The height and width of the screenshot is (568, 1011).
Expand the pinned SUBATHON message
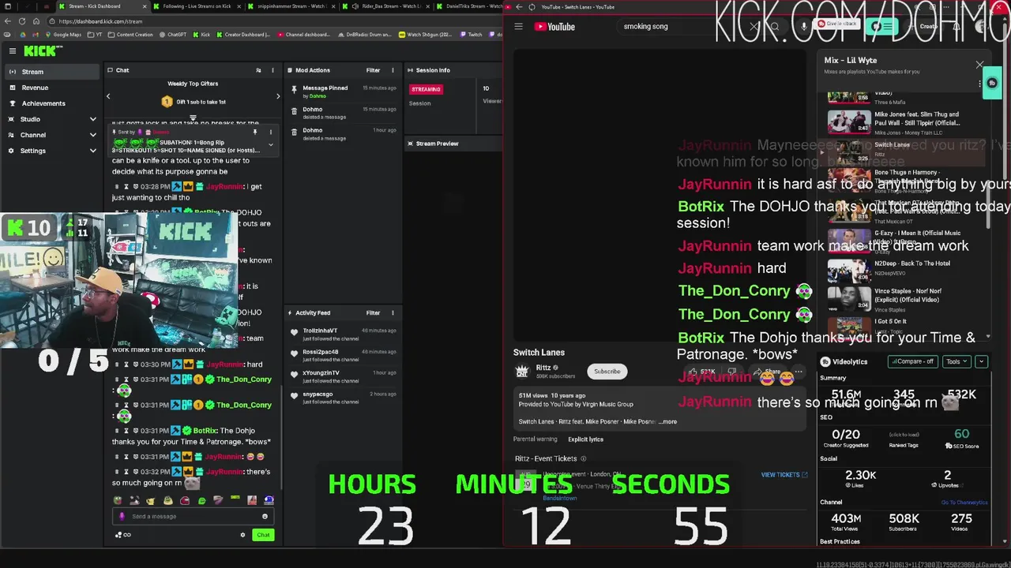pyautogui.click(x=271, y=144)
